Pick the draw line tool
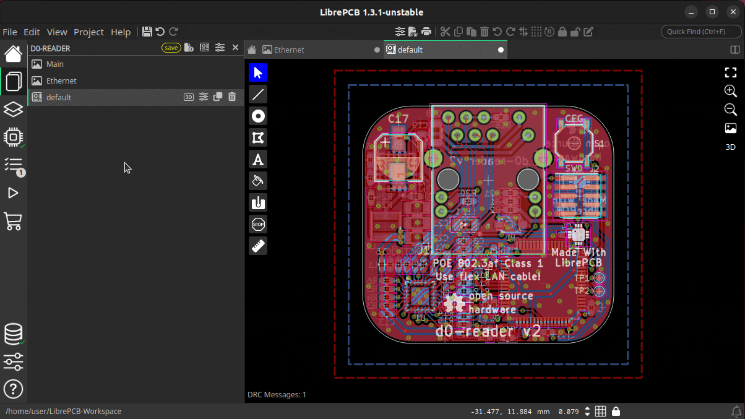 tap(258, 94)
